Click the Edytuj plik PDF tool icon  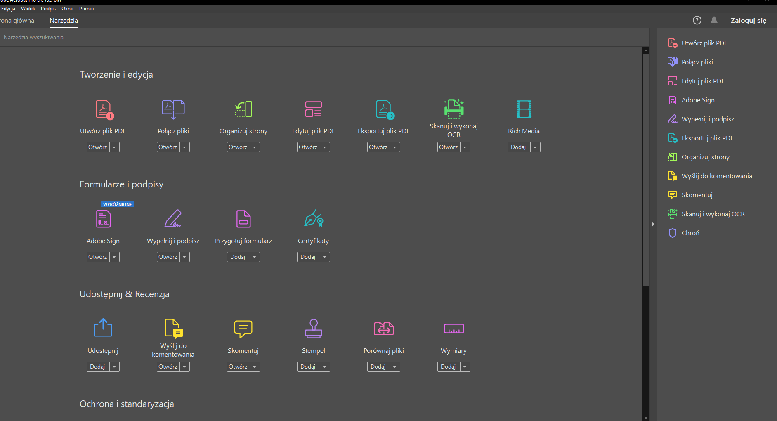tap(314, 109)
